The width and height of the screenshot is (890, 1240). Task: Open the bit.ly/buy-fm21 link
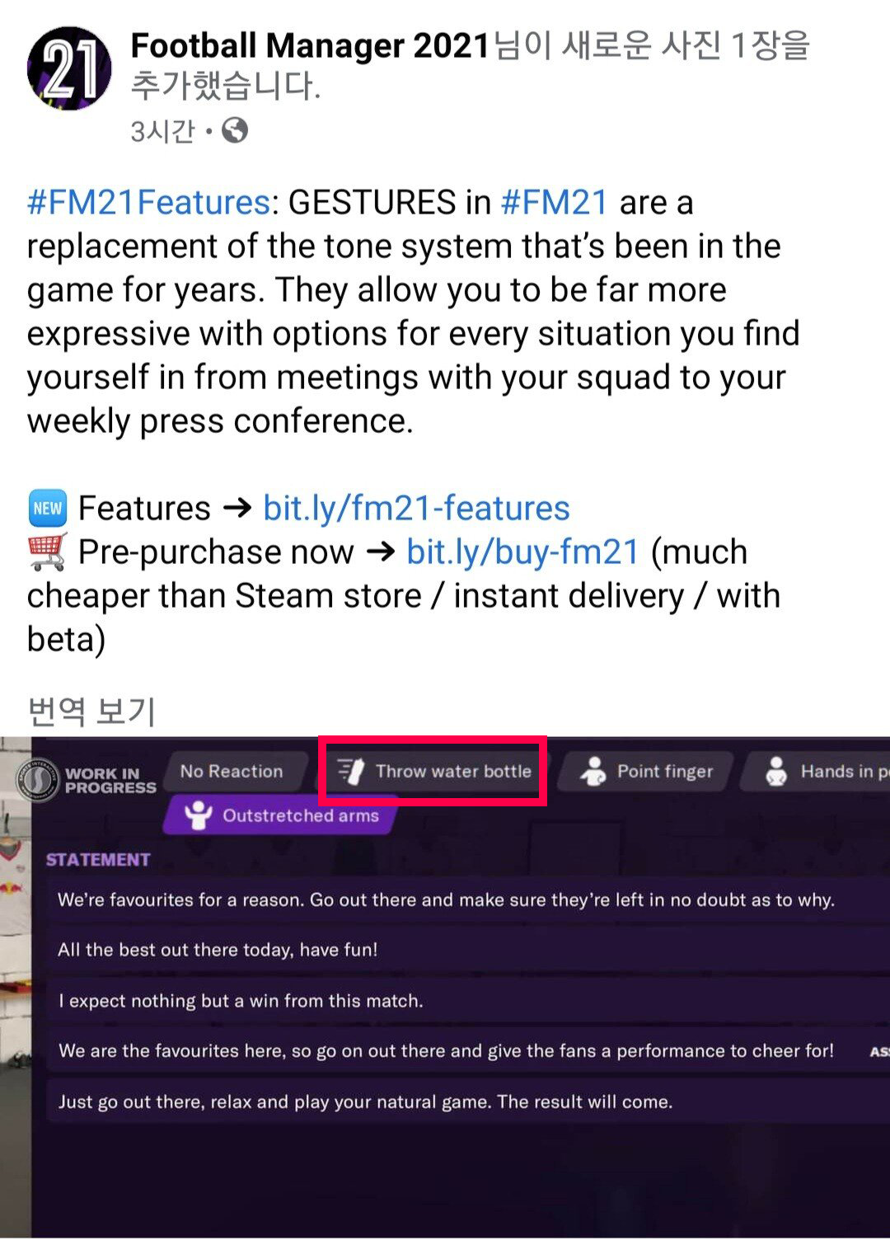click(522, 552)
